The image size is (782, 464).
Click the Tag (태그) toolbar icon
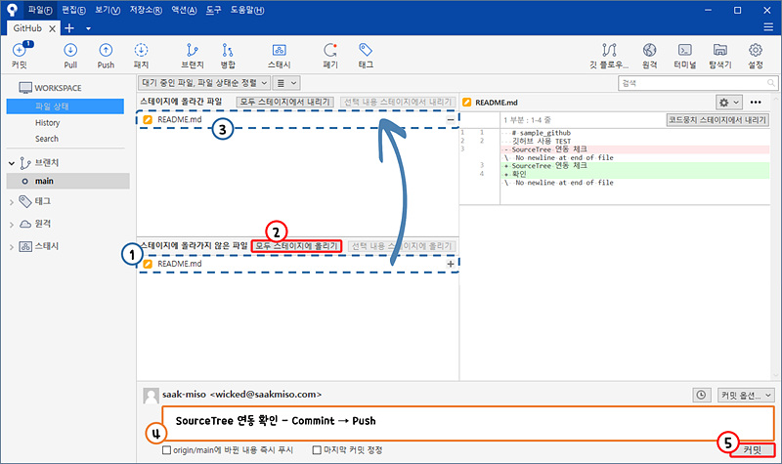[x=366, y=56]
